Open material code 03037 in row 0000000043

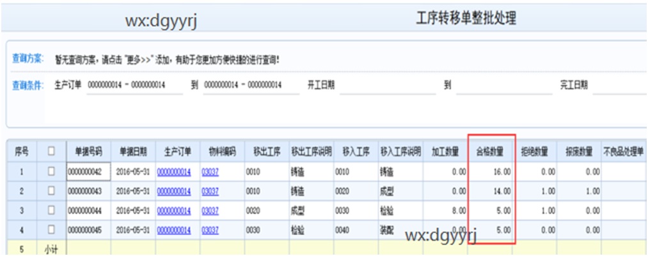[x=210, y=192]
